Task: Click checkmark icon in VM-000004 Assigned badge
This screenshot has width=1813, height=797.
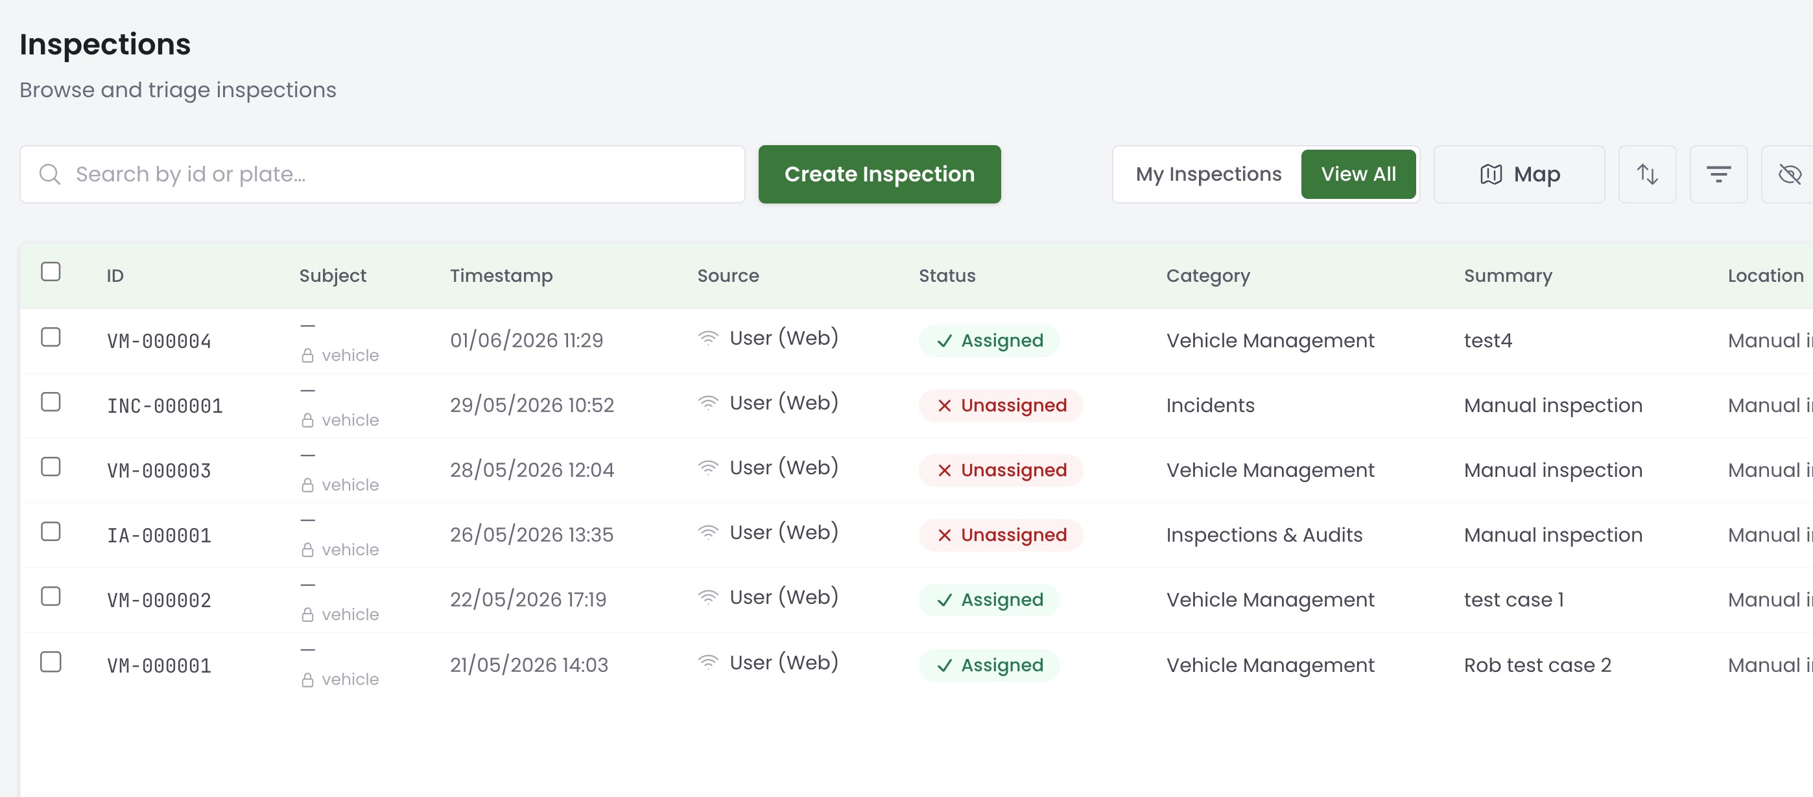Action: 945,341
